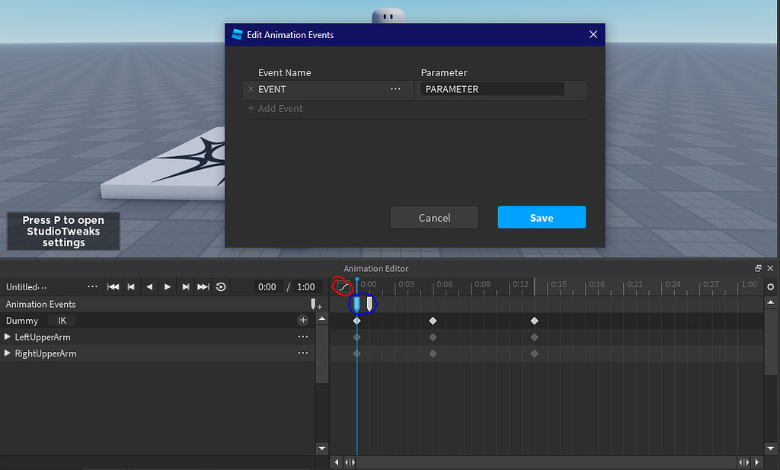Open the Animation Editor settings gear
Viewport: 780px width, 470px height.
point(771,287)
